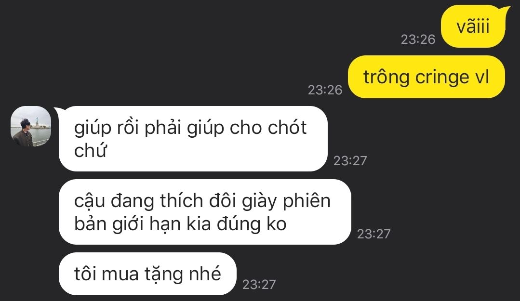
Task: Tap the "giúp rồi phải giúp cho chót chứ" message
Action: click(x=193, y=139)
